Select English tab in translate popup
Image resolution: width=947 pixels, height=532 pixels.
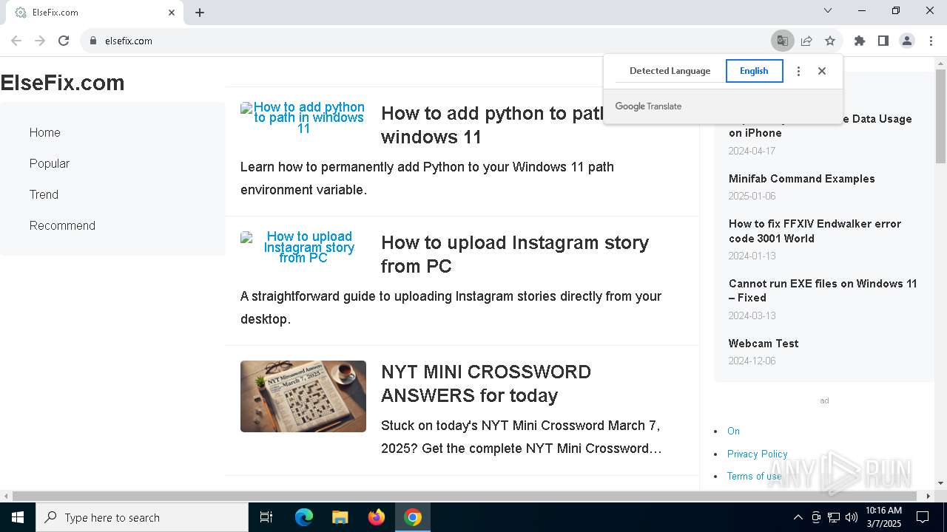754,71
